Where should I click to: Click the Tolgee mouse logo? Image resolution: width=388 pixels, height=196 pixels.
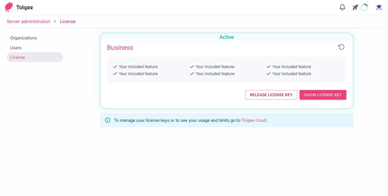point(9,7)
